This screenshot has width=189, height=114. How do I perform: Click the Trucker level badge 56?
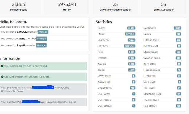pos(179,100)
